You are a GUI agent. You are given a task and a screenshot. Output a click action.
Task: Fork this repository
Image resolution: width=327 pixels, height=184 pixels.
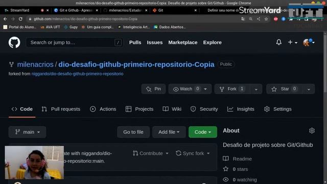pos(232,89)
